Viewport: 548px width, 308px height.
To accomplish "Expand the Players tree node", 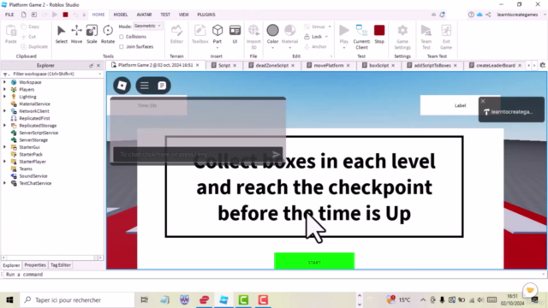I will [x=4, y=89].
